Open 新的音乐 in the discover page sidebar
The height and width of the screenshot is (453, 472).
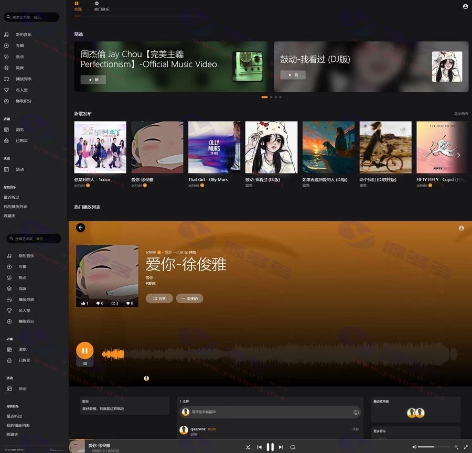18,35
